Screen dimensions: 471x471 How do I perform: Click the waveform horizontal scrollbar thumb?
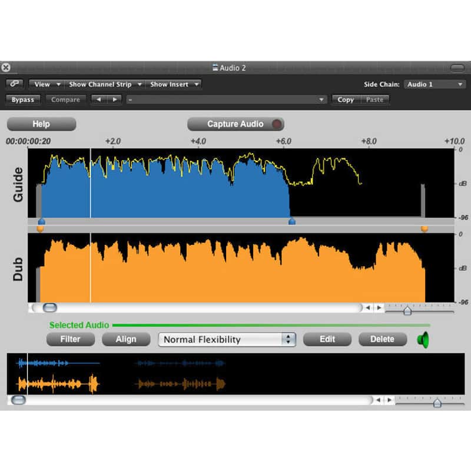50,307
